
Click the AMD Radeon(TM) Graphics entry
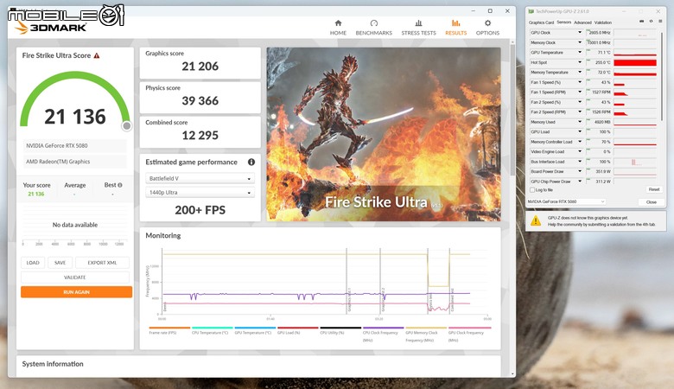(x=75, y=162)
